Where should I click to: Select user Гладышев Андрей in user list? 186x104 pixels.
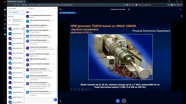16,78
